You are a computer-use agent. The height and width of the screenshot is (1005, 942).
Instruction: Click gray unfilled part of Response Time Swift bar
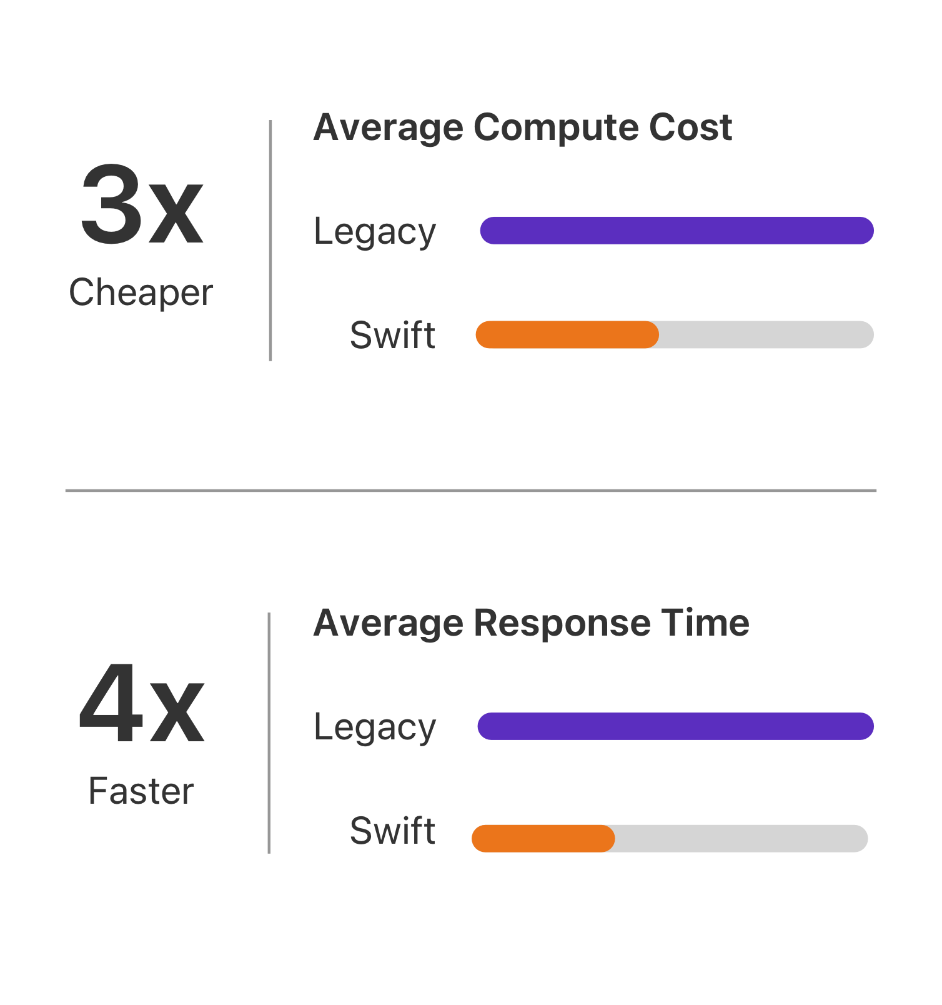[x=741, y=839]
